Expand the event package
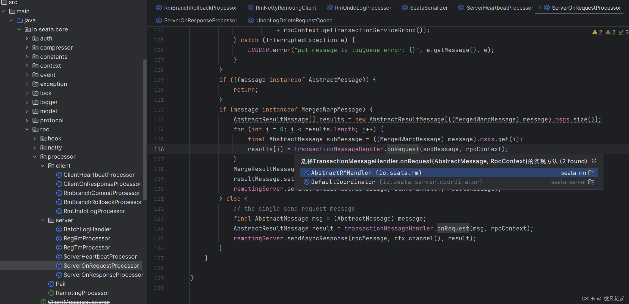This screenshot has height=304, width=629. (27, 75)
